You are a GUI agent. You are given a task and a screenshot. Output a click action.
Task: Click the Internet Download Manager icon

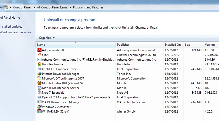(39, 74)
